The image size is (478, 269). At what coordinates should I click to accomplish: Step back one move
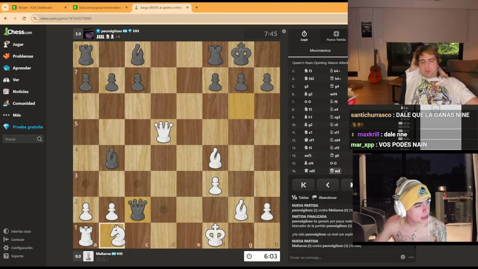click(x=328, y=185)
